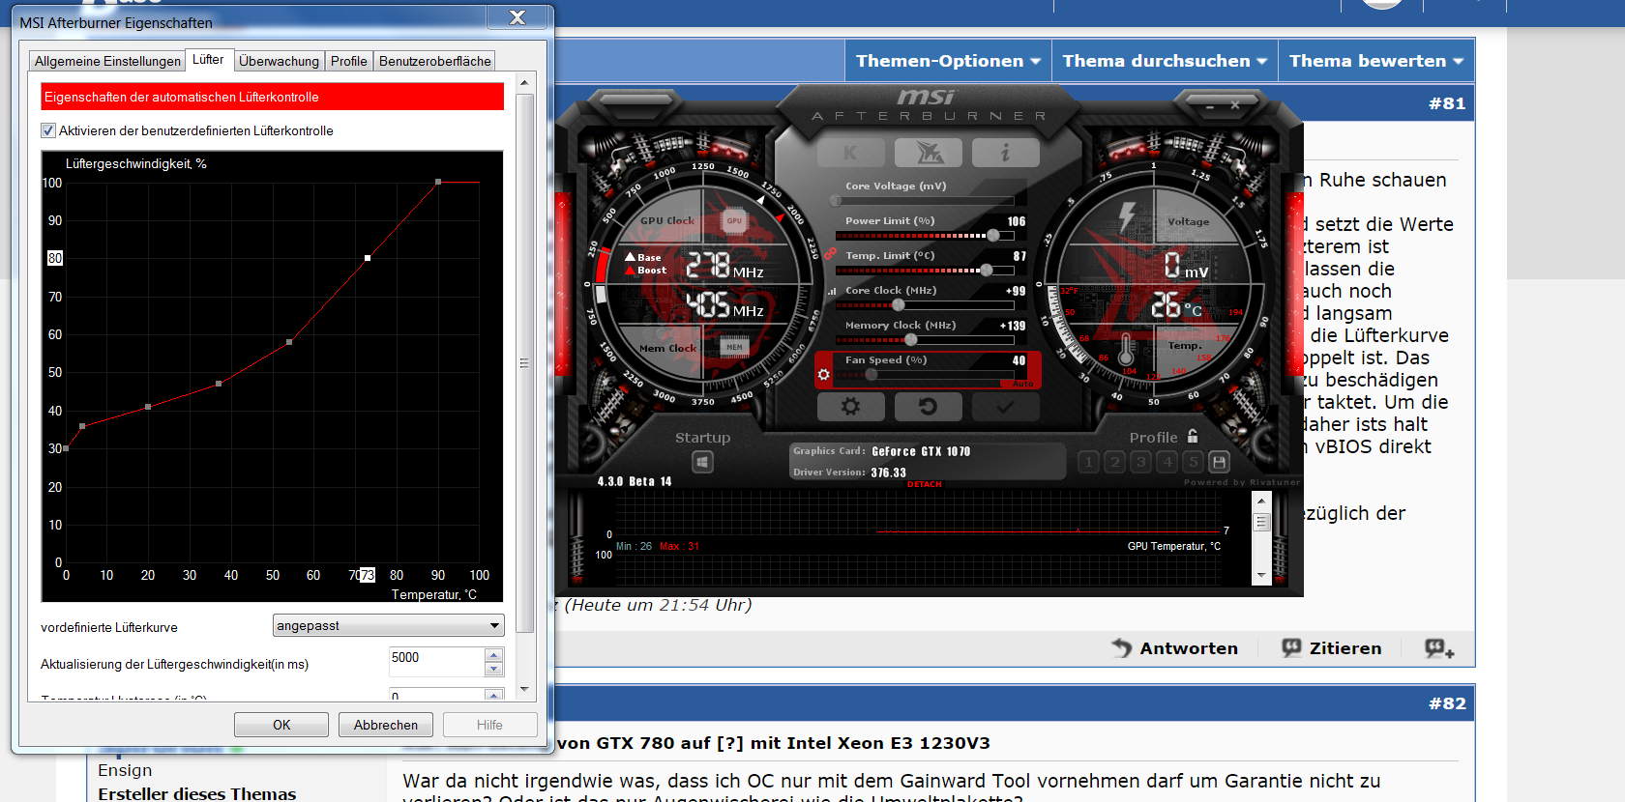Click the bars icon beside Core Clock

pos(831,290)
